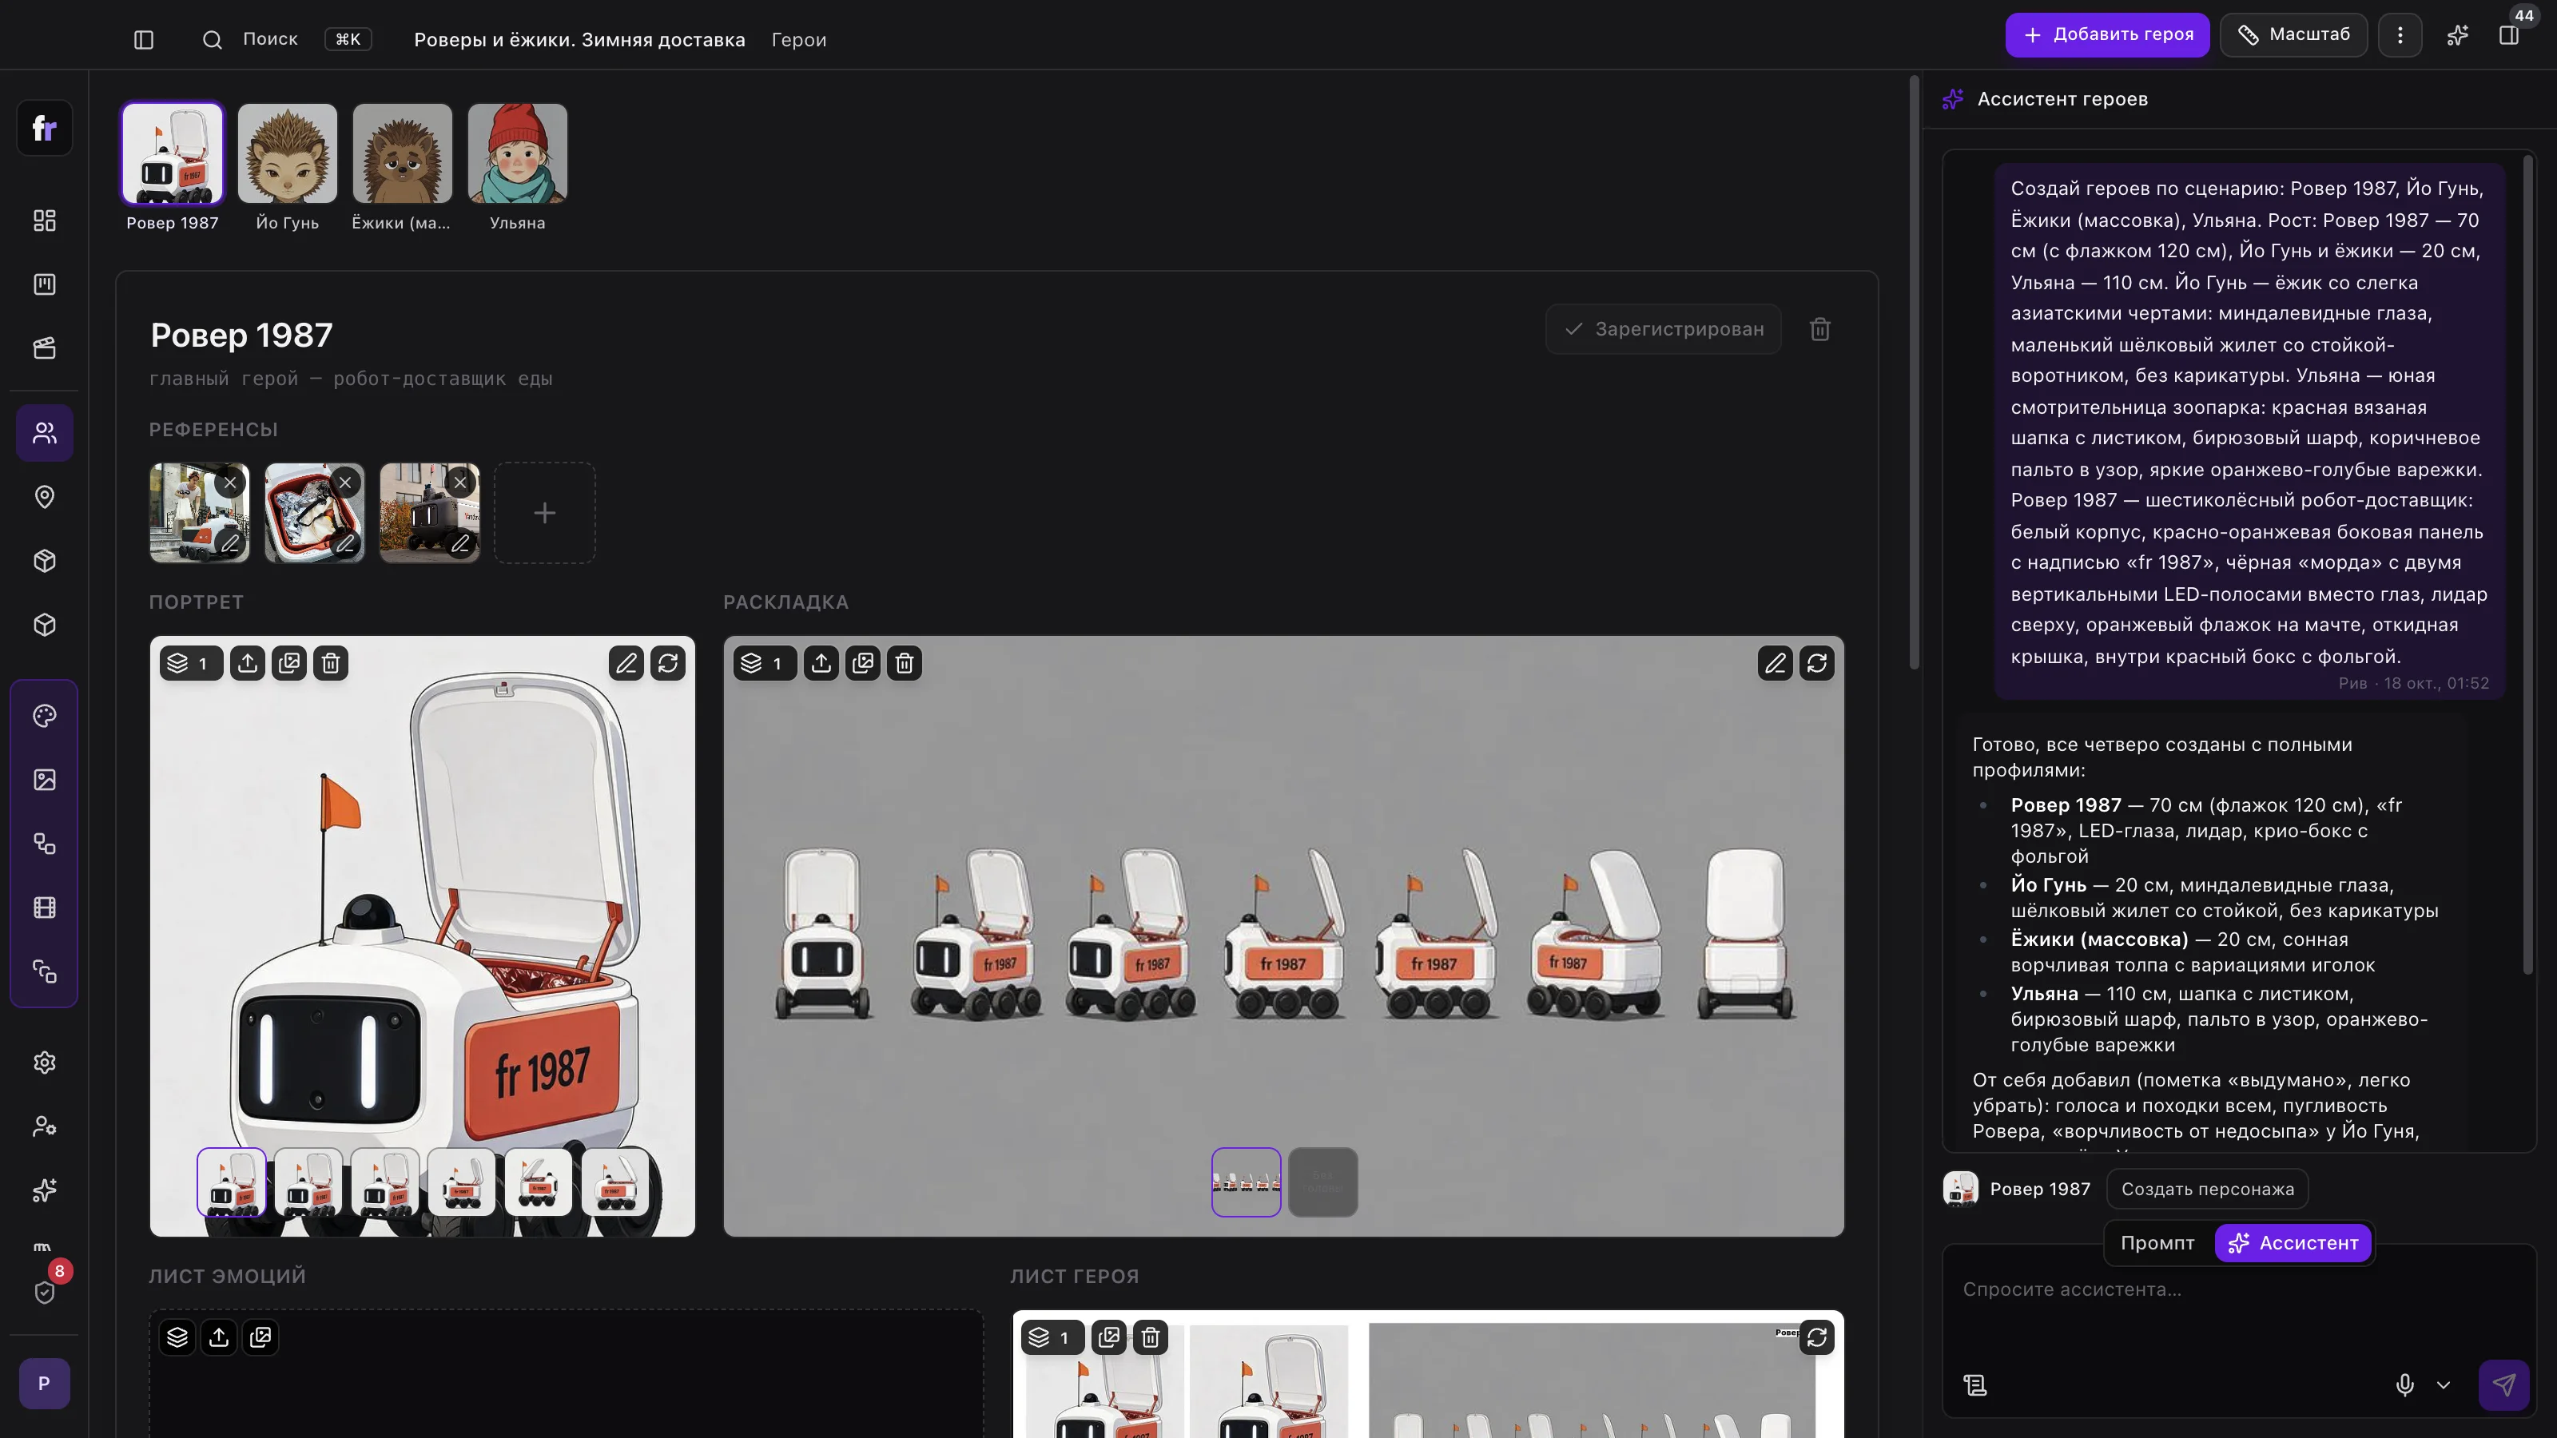This screenshot has width=2557, height=1438.
Task: Click the microphone icon in assistant input
Action: point(2405,1384)
